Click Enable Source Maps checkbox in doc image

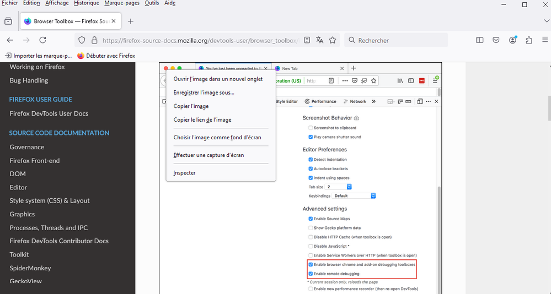point(311,219)
